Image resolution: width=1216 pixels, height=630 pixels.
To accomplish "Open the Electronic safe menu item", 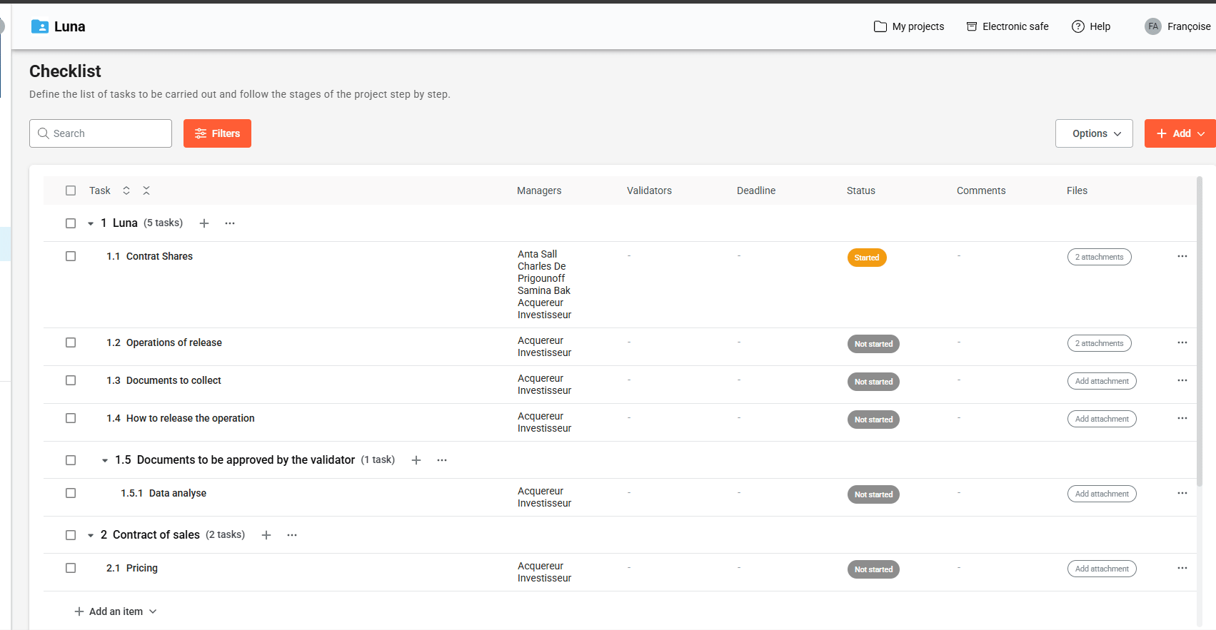I will 1008,26.
